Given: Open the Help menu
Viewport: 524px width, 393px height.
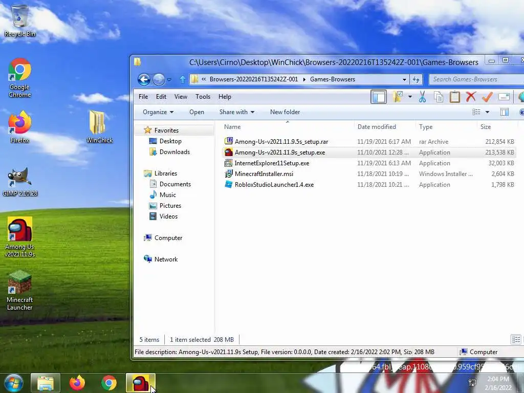Looking at the screenshot, I should (x=225, y=97).
